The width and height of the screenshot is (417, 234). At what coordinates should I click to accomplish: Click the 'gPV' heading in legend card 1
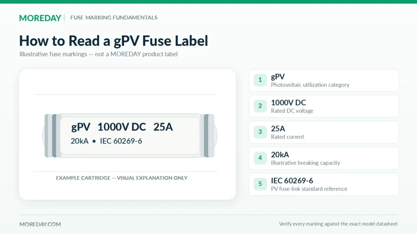[278, 77]
